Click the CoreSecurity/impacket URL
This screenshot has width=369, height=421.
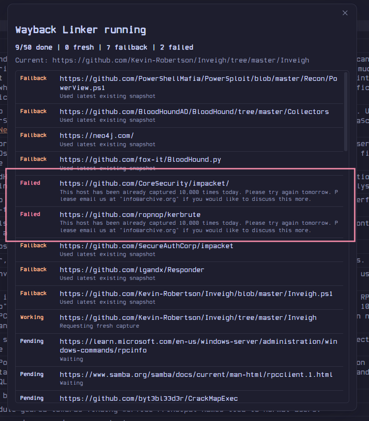(144, 183)
